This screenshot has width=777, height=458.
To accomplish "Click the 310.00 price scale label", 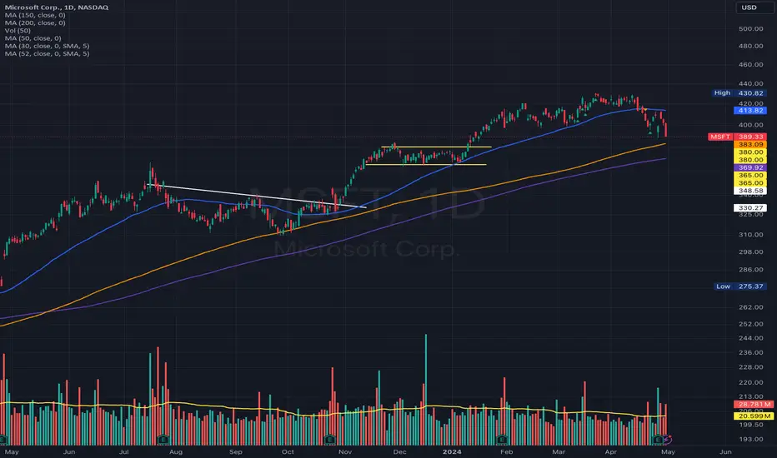I will (x=750, y=235).
